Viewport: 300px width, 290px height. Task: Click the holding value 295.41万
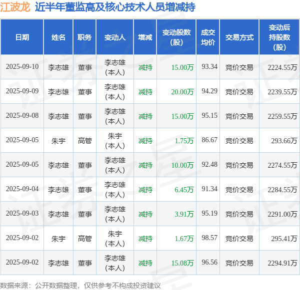(284, 239)
